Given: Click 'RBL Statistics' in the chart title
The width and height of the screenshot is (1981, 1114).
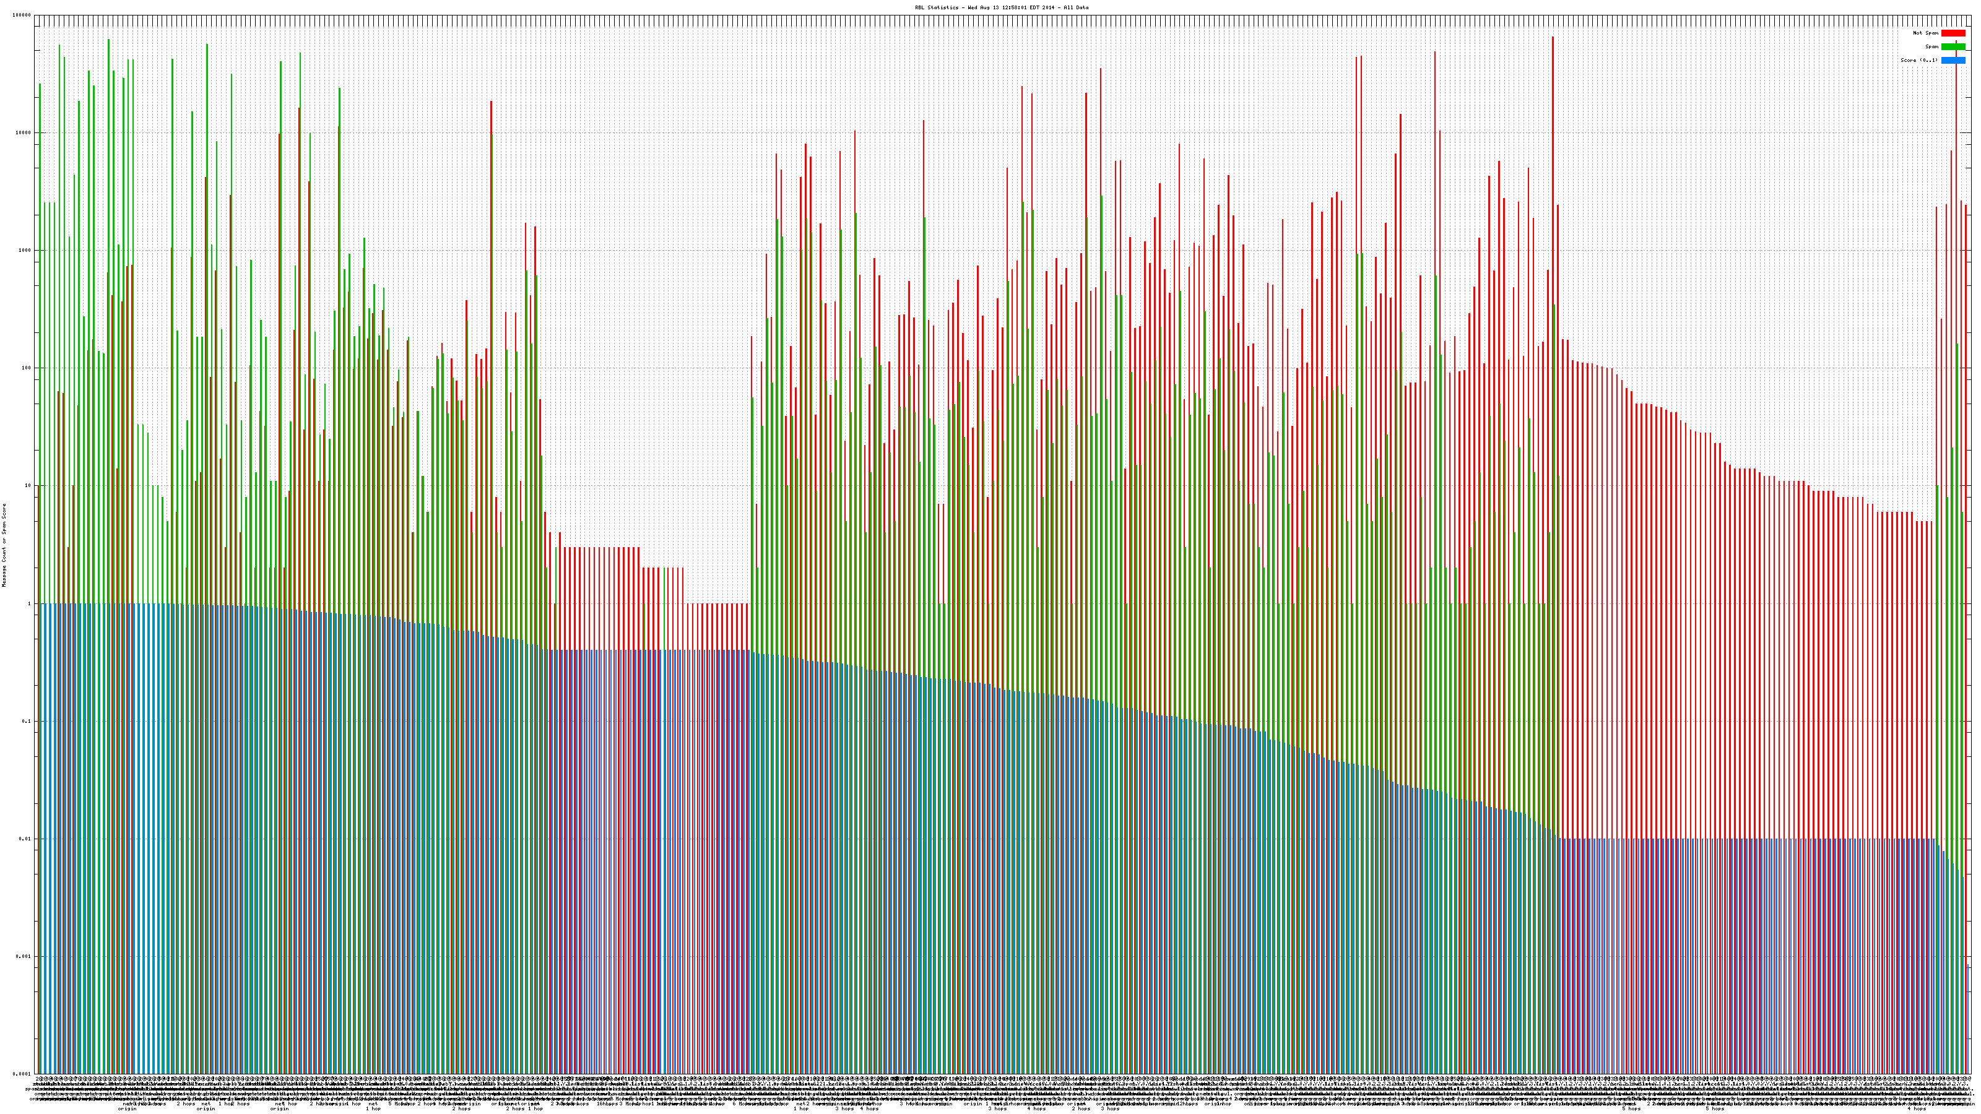Looking at the screenshot, I should (x=937, y=7).
